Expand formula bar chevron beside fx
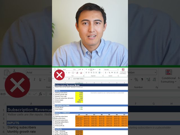 [71, 79]
